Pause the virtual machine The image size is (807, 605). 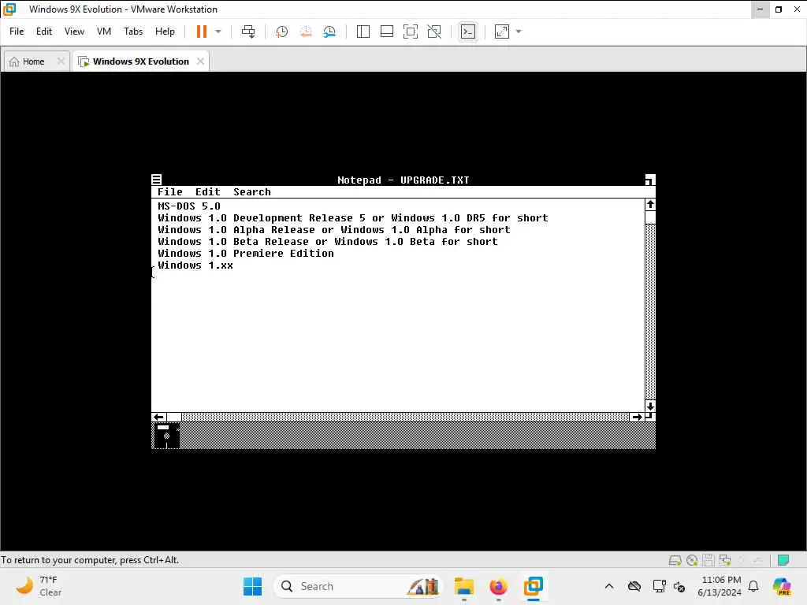[201, 32]
